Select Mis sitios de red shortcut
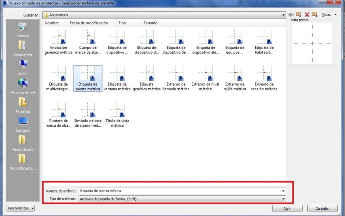 pos(22,86)
